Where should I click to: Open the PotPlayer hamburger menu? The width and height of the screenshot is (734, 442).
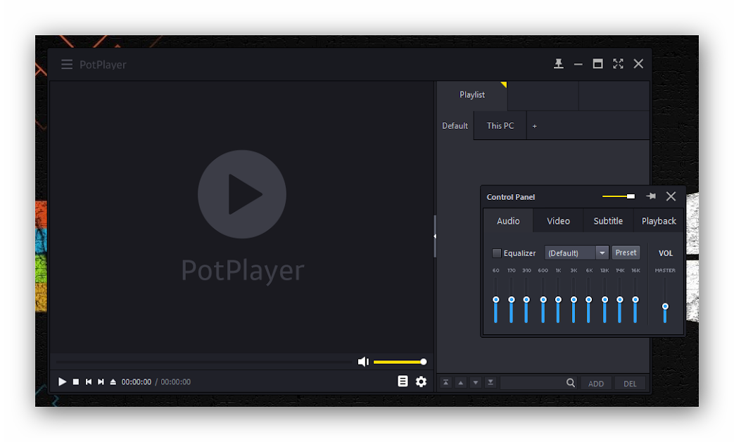click(x=67, y=64)
